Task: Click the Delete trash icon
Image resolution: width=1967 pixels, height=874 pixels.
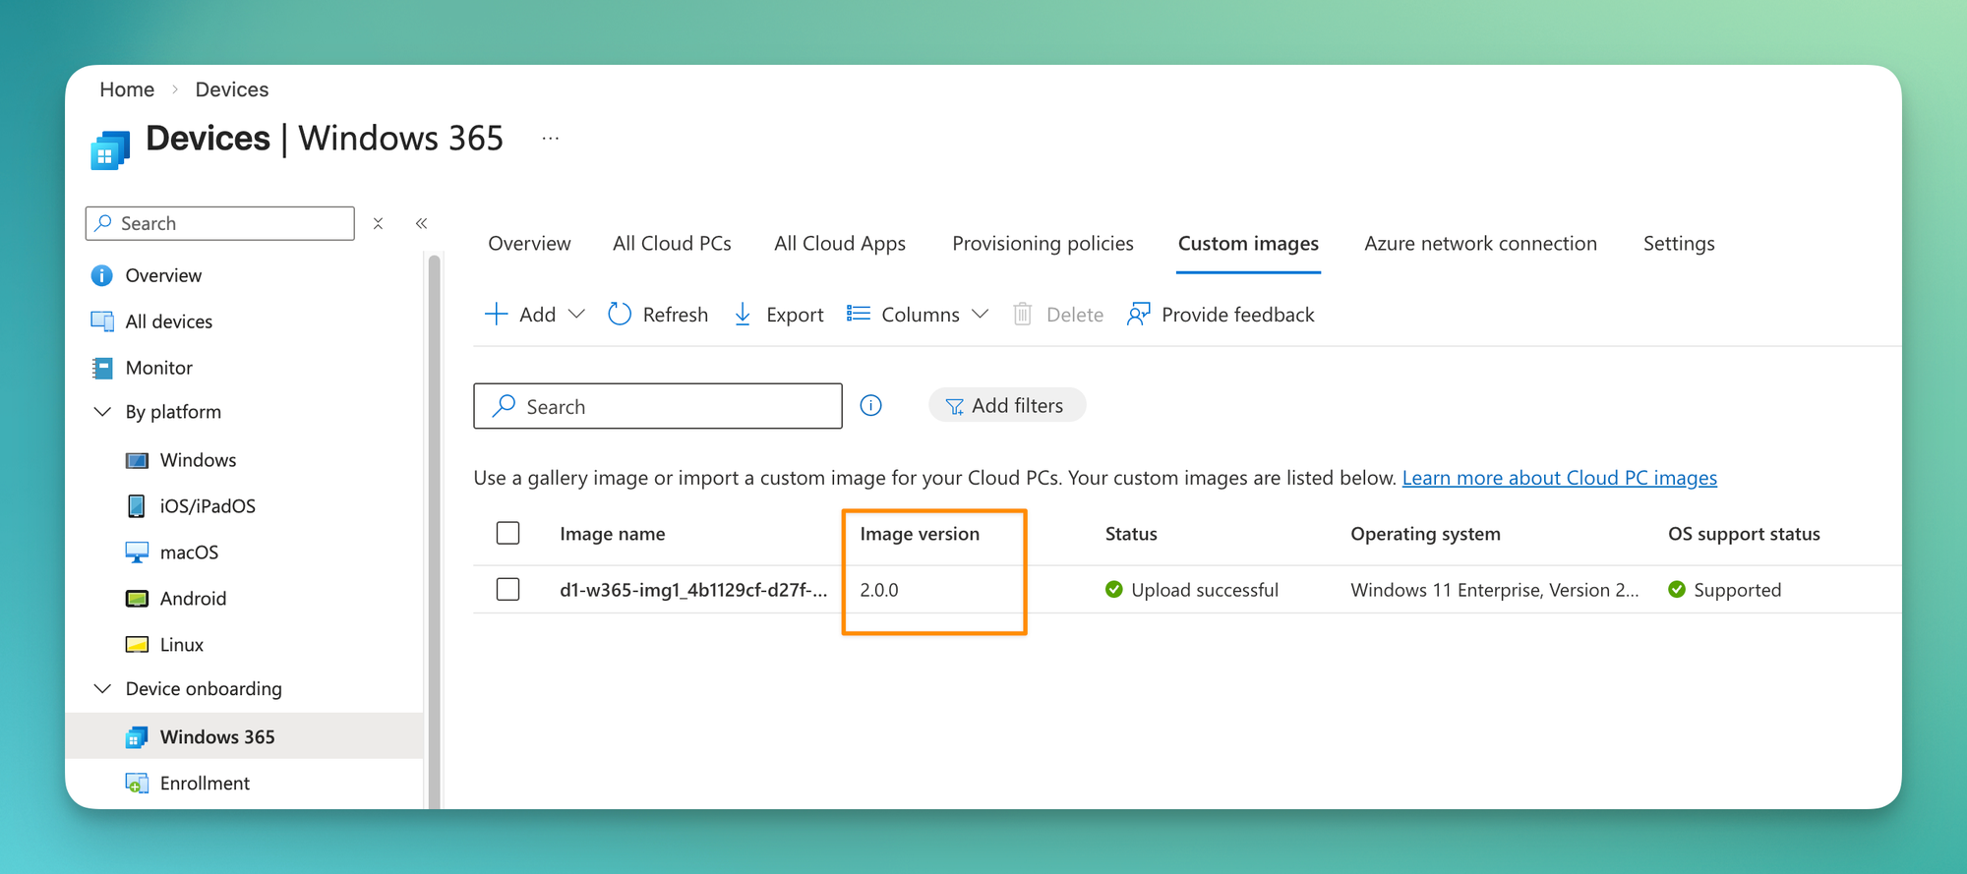Action: click(x=1023, y=315)
